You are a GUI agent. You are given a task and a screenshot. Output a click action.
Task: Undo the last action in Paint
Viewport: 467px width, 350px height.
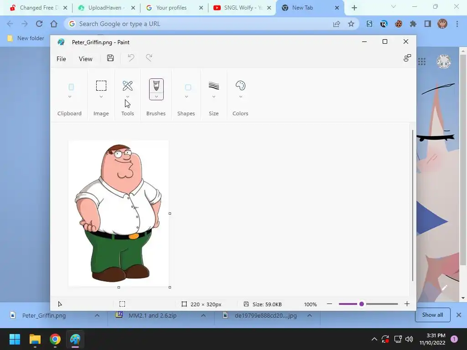click(x=131, y=58)
